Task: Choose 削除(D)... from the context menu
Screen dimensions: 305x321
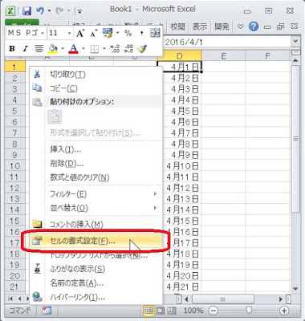Action: [x=96, y=163]
